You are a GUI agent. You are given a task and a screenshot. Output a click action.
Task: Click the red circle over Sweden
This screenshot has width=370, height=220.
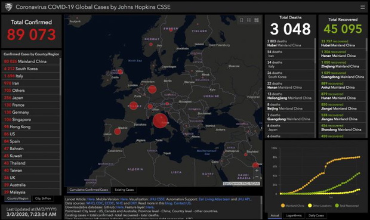[x=171, y=30]
